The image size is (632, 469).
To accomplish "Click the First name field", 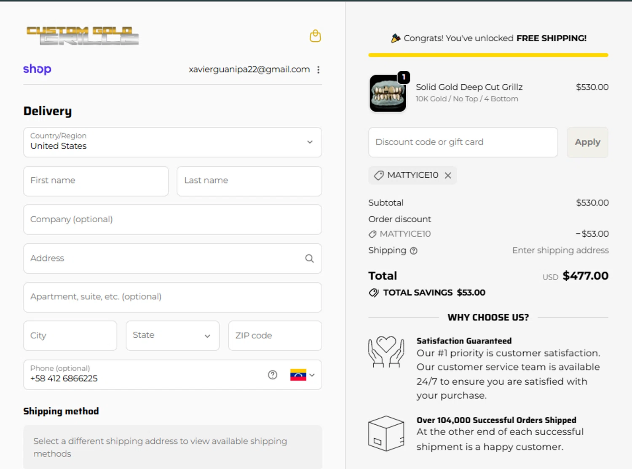I will [96, 181].
